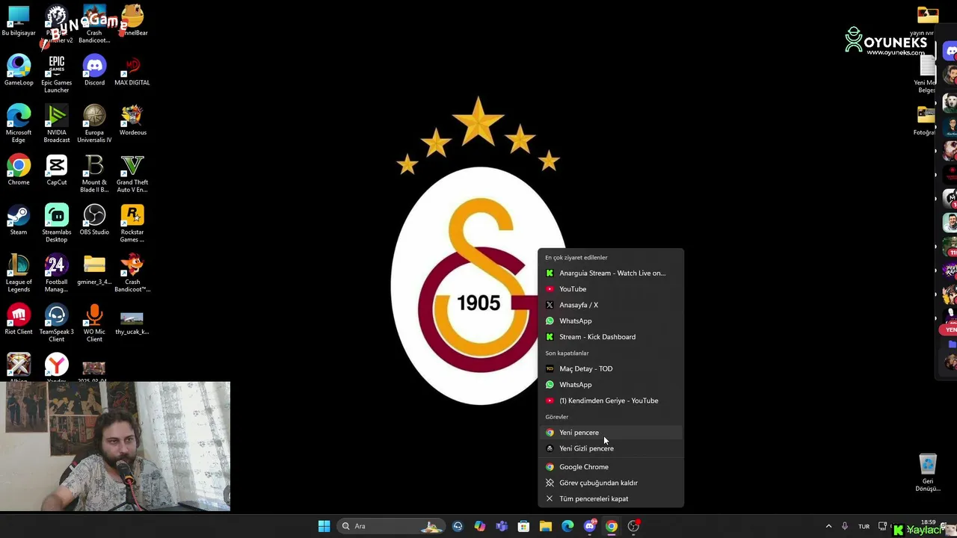This screenshot has height=538, width=957.
Task: Select Görev çubuğundan kaldır option
Action: 611,483
